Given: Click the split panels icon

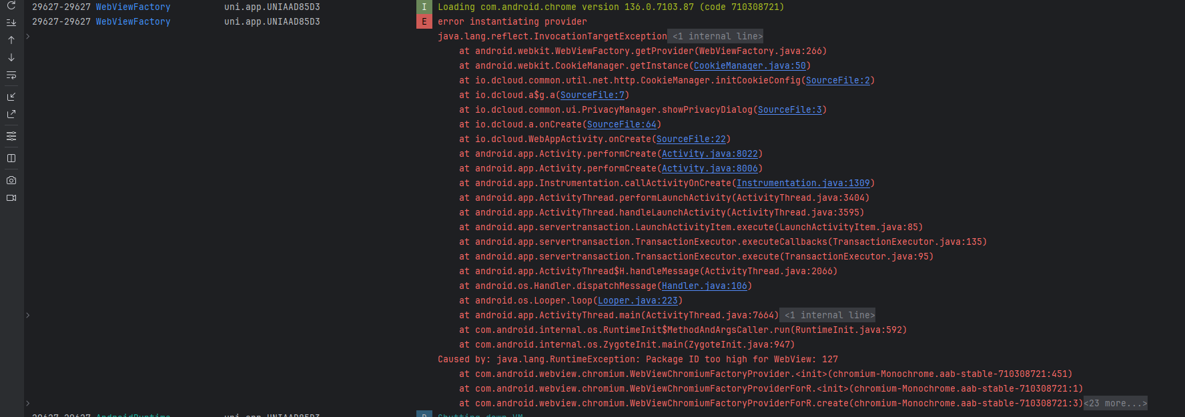Looking at the screenshot, I should coord(11,158).
